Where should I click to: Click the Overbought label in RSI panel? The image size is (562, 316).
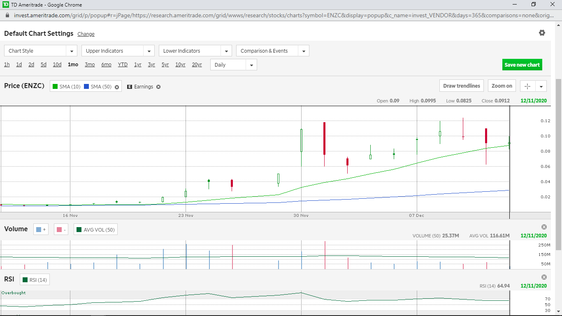(x=14, y=293)
